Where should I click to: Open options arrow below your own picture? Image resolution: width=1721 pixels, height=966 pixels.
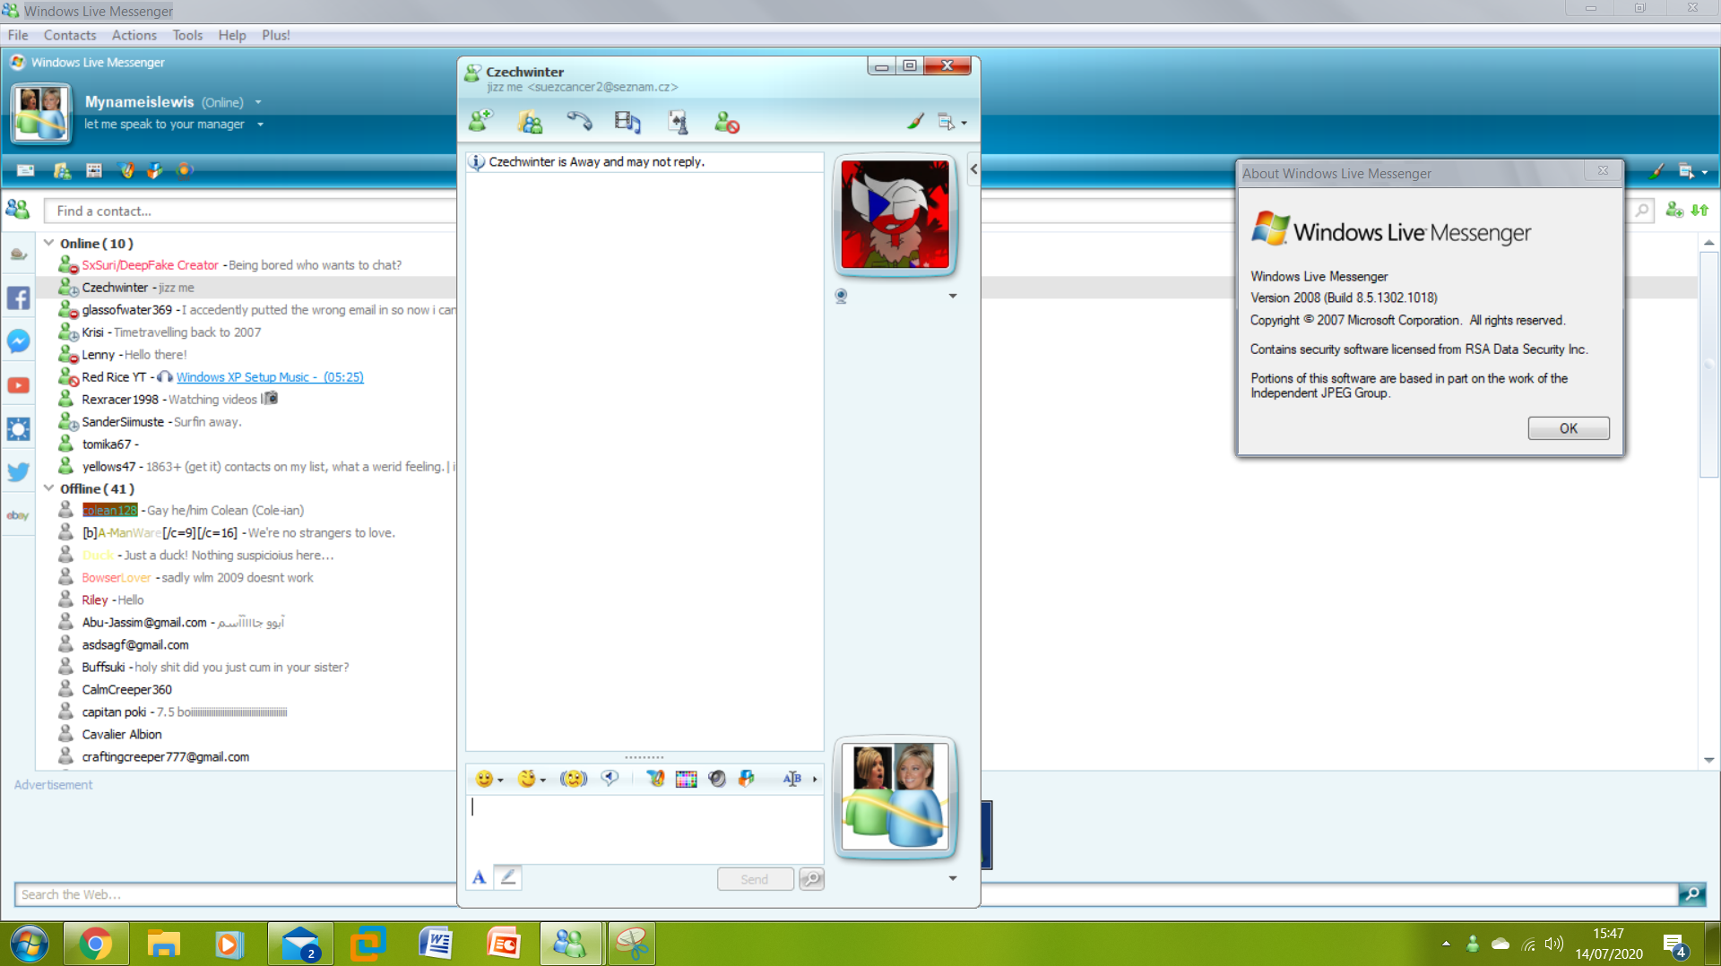[x=953, y=878]
